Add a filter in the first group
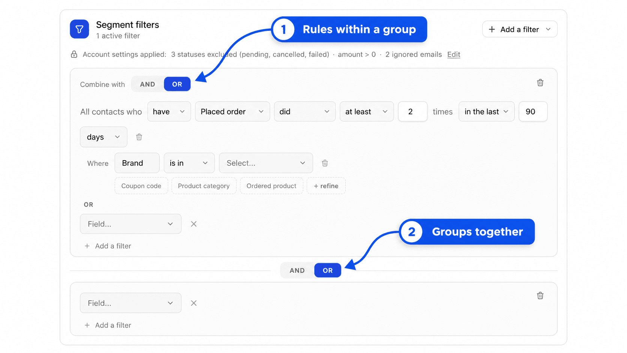The height and width of the screenshot is (353, 627). (x=108, y=246)
